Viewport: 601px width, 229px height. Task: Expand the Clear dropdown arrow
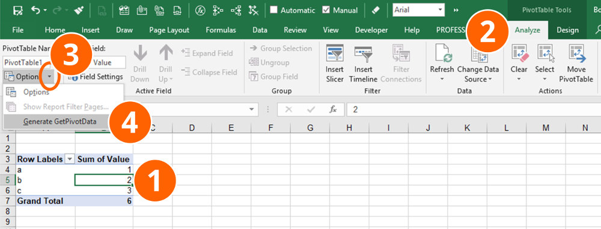click(519, 80)
